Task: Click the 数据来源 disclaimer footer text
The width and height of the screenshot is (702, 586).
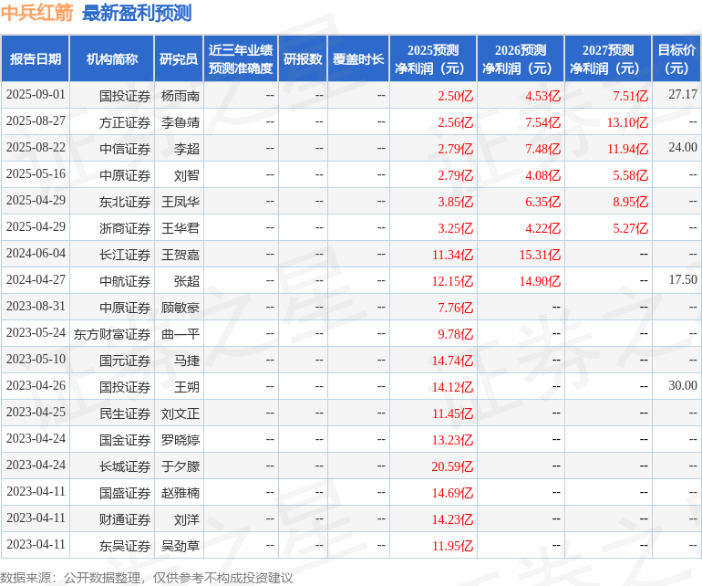Action: tap(147, 578)
